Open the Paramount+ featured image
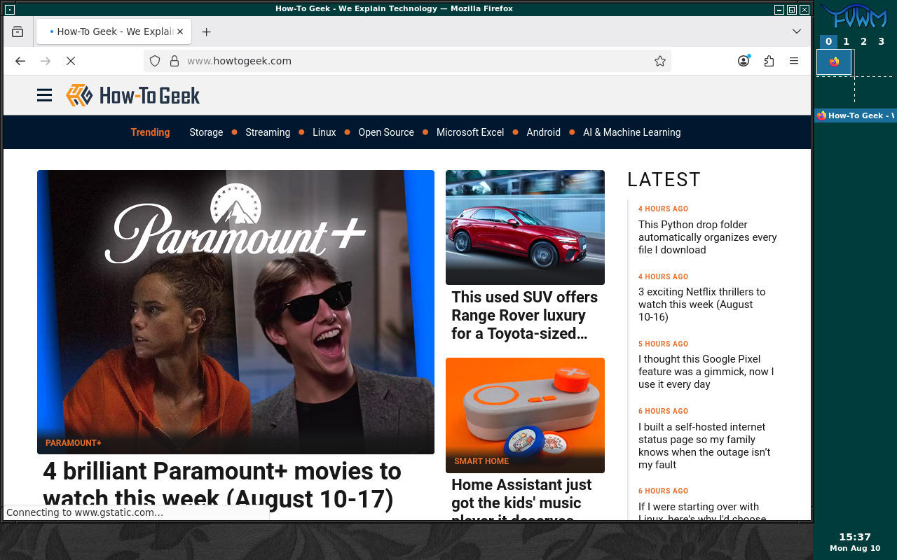This screenshot has width=897, height=560. (x=235, y=311)
